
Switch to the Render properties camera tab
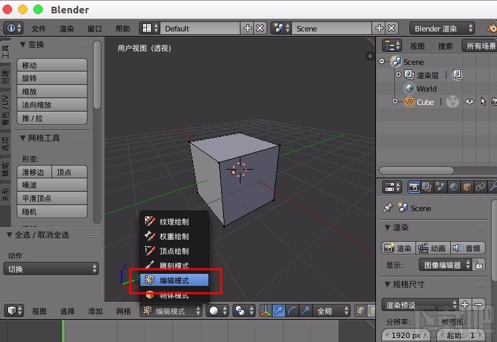(413, 187)
